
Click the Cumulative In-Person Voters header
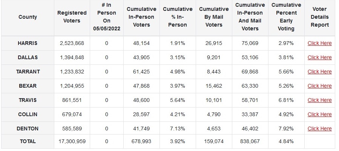click(141, 17)
